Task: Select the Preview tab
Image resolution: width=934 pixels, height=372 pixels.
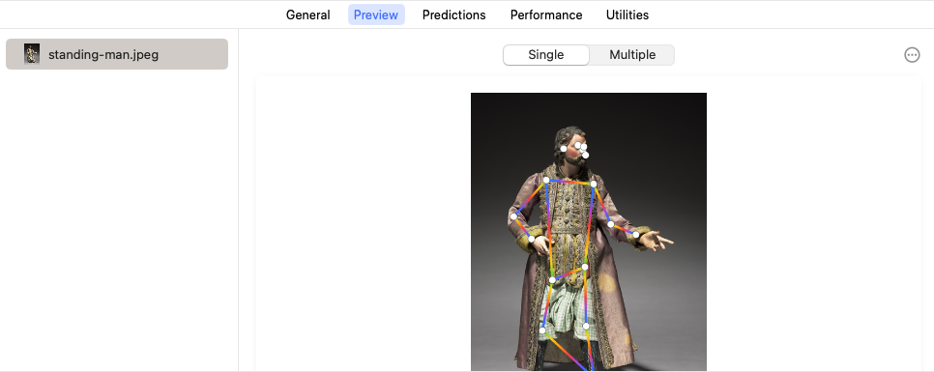Action: 376,14
